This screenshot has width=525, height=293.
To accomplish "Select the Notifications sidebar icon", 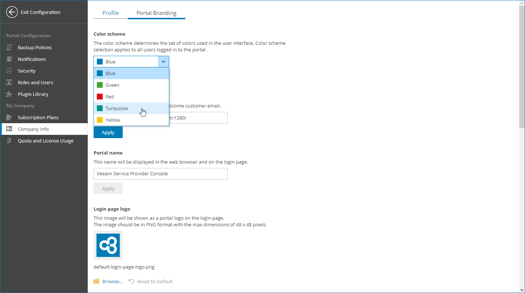I will [x=32, y=59].
